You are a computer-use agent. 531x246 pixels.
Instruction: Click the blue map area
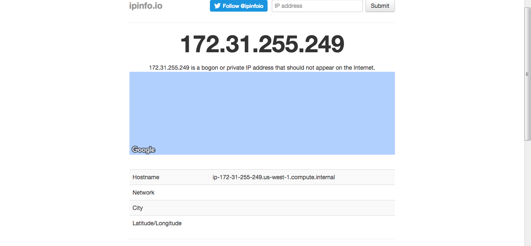click(262, 113)
